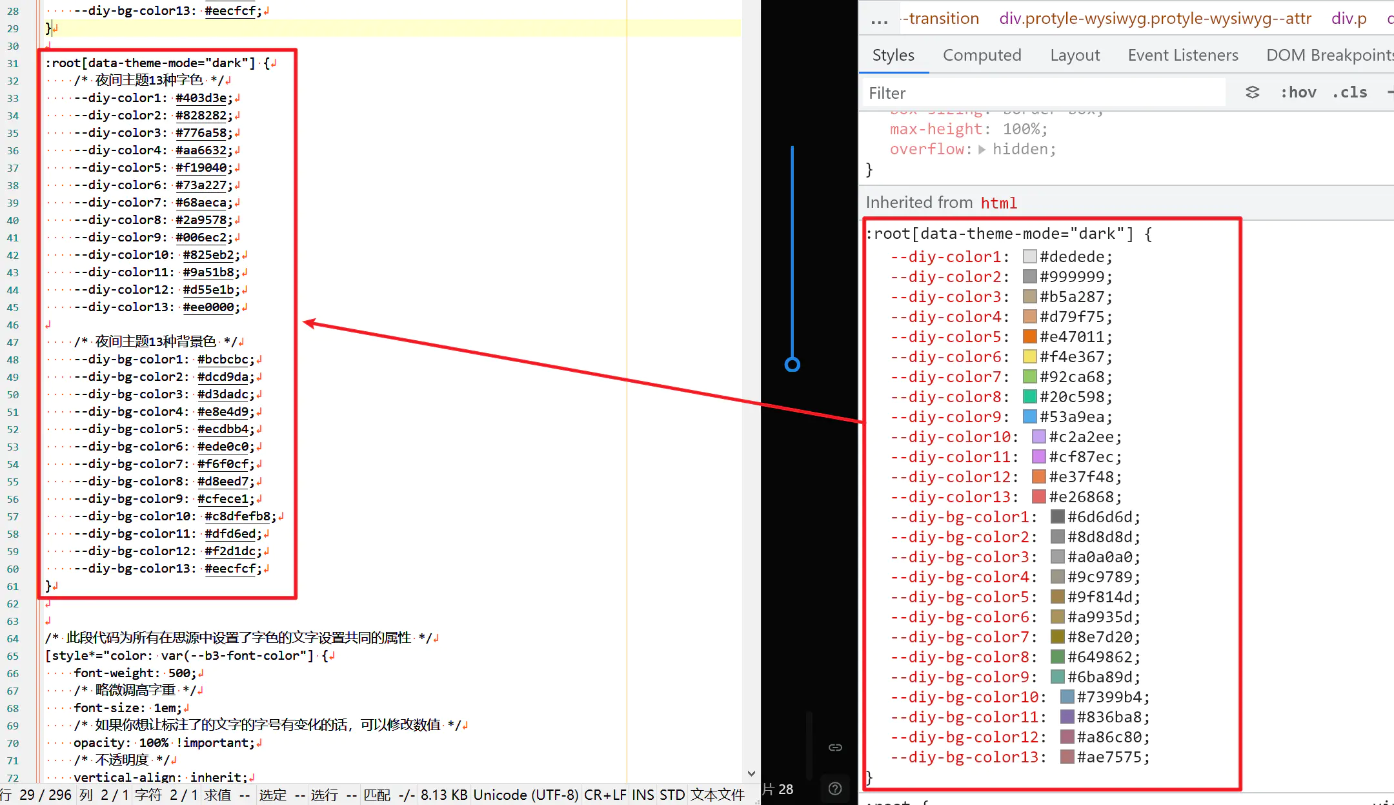This screenshot has width=1394, height=805.
Task: Toggle the .cls class editor
Action: pos(1349,92)
